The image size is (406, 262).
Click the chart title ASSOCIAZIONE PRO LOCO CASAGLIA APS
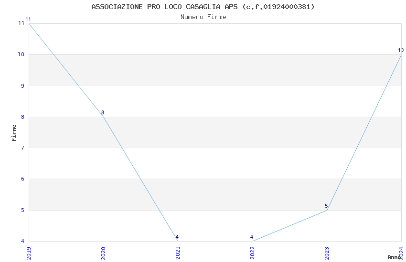click(203, 7)
